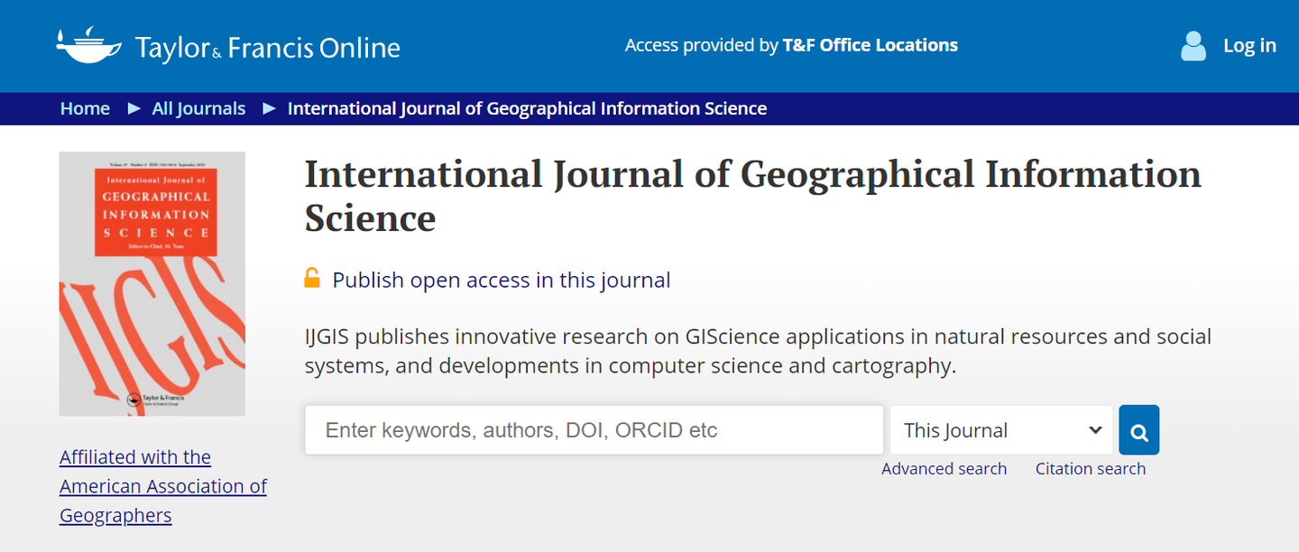Focus the keywords, authors, DOI search field

click(x=594, y=430)
